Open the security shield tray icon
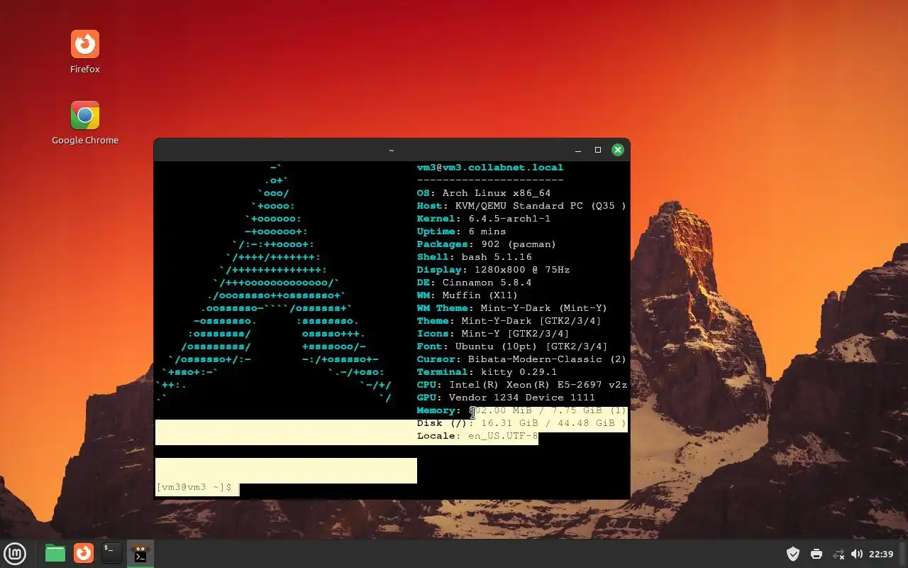The width and height of the screenshot is (908, 568). [x=793, y=554]
